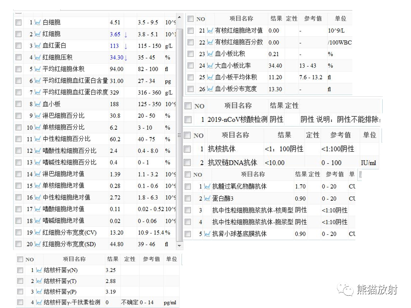Viewport: 411px width, 308px height.
Task: Sort by 参考值 column in top-right platelet table
Action: point(313,19)
